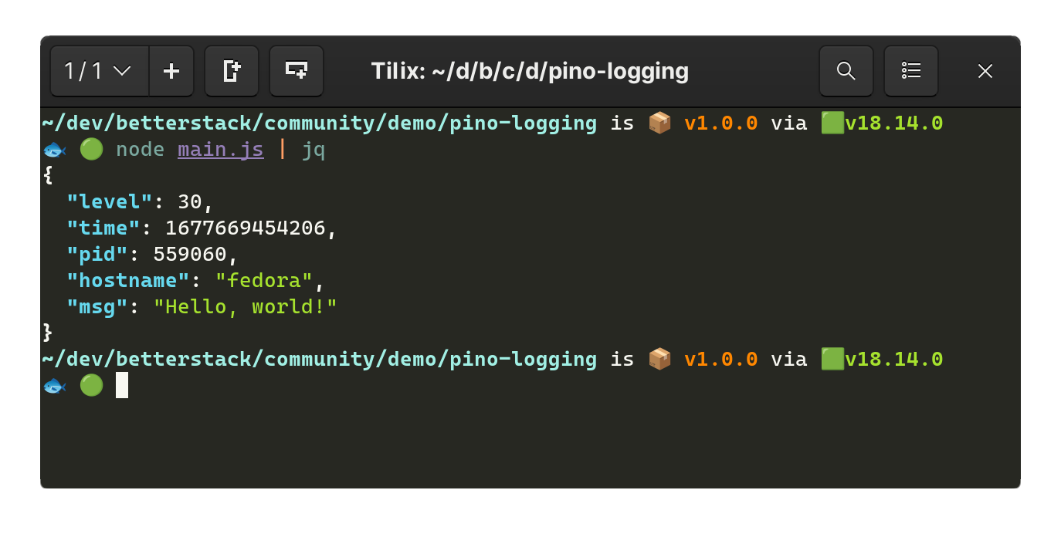Screen dimensions: 1061x534
Task: Click the green circle next to the cursor
Action: 91,385
